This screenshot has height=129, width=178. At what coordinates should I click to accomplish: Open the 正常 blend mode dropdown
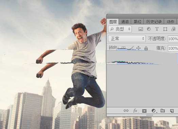pos(127,39)
